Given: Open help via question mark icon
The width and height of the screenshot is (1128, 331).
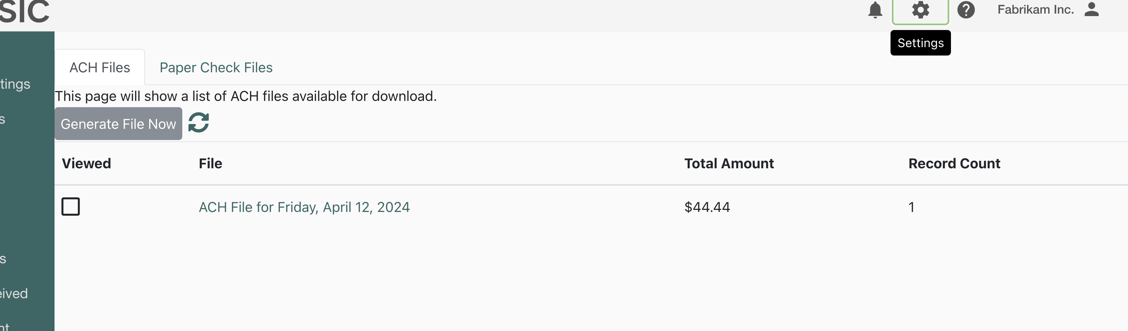Looking at the screenshot, I should (966, 10).
